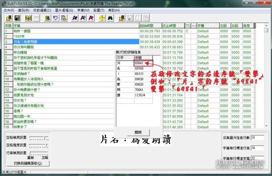Click the 朗 character cell in detail dialog

(125, 90)
